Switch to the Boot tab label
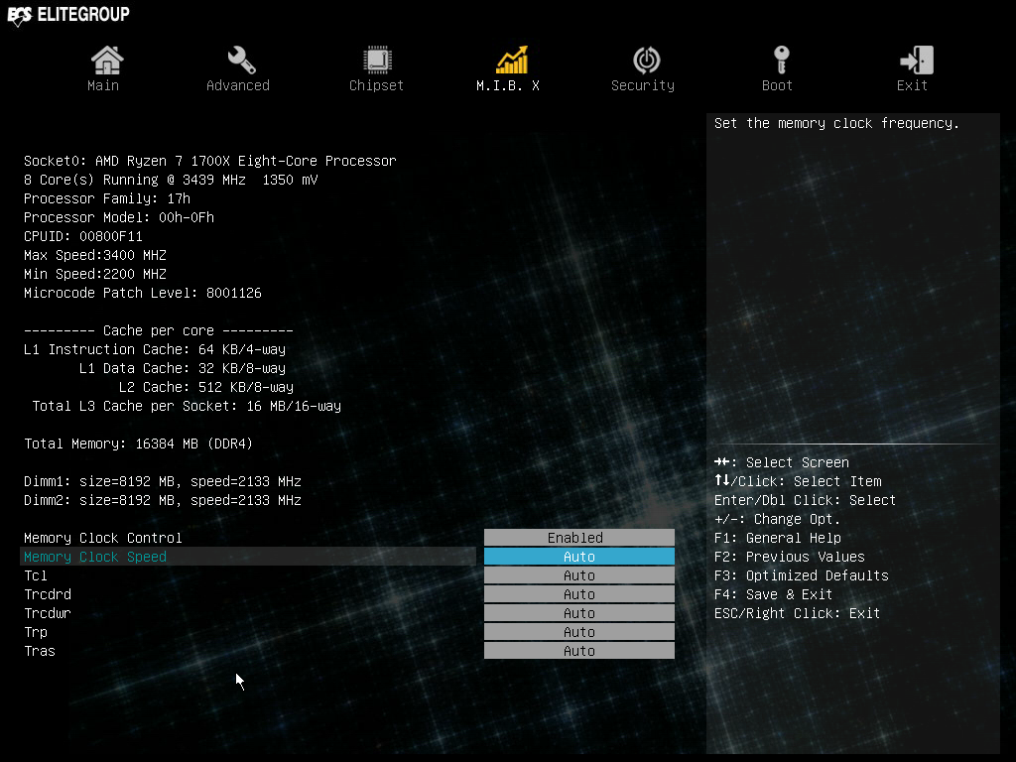This screenshot has height=762, width=1016. tap(777, 85)
